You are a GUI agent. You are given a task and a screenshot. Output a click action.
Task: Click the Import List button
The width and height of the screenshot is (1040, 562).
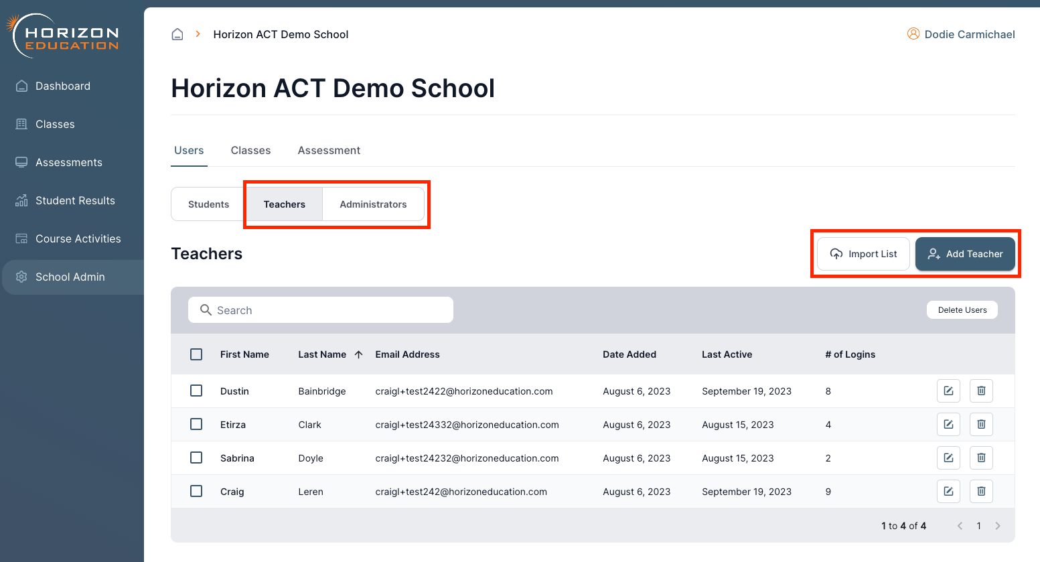click(863, 254)
